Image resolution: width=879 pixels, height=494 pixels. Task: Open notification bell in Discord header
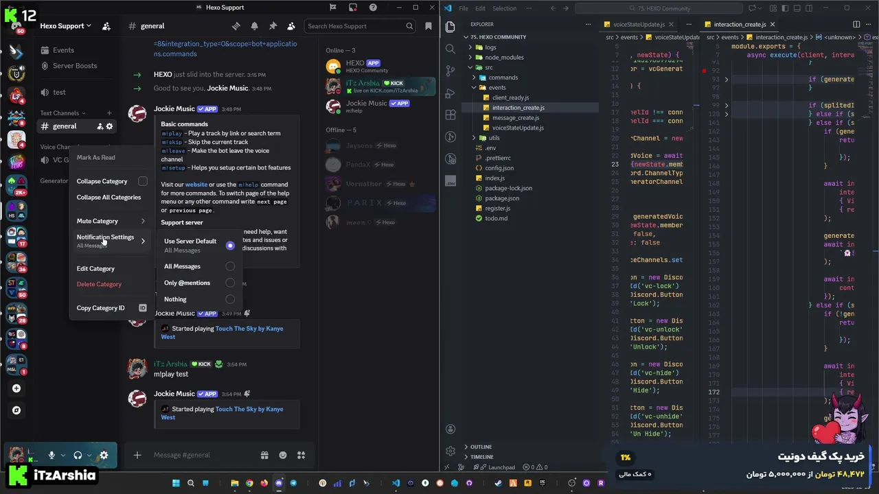(255, 26)
